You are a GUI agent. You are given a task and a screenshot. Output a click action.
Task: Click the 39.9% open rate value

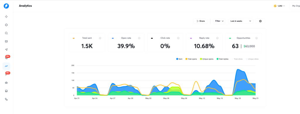pos(126,46)
